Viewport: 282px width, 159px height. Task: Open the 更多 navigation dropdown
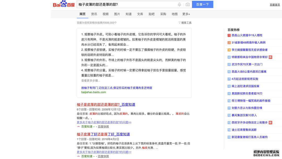click(185, 14)
